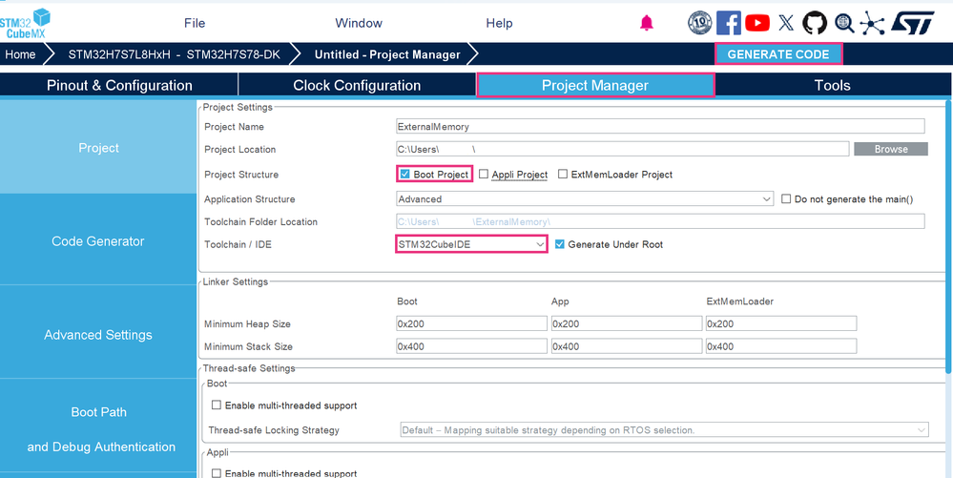This screenshot has width=953, height=478.
Task: Switch to the Tools tab
Action: coord(832,85)
